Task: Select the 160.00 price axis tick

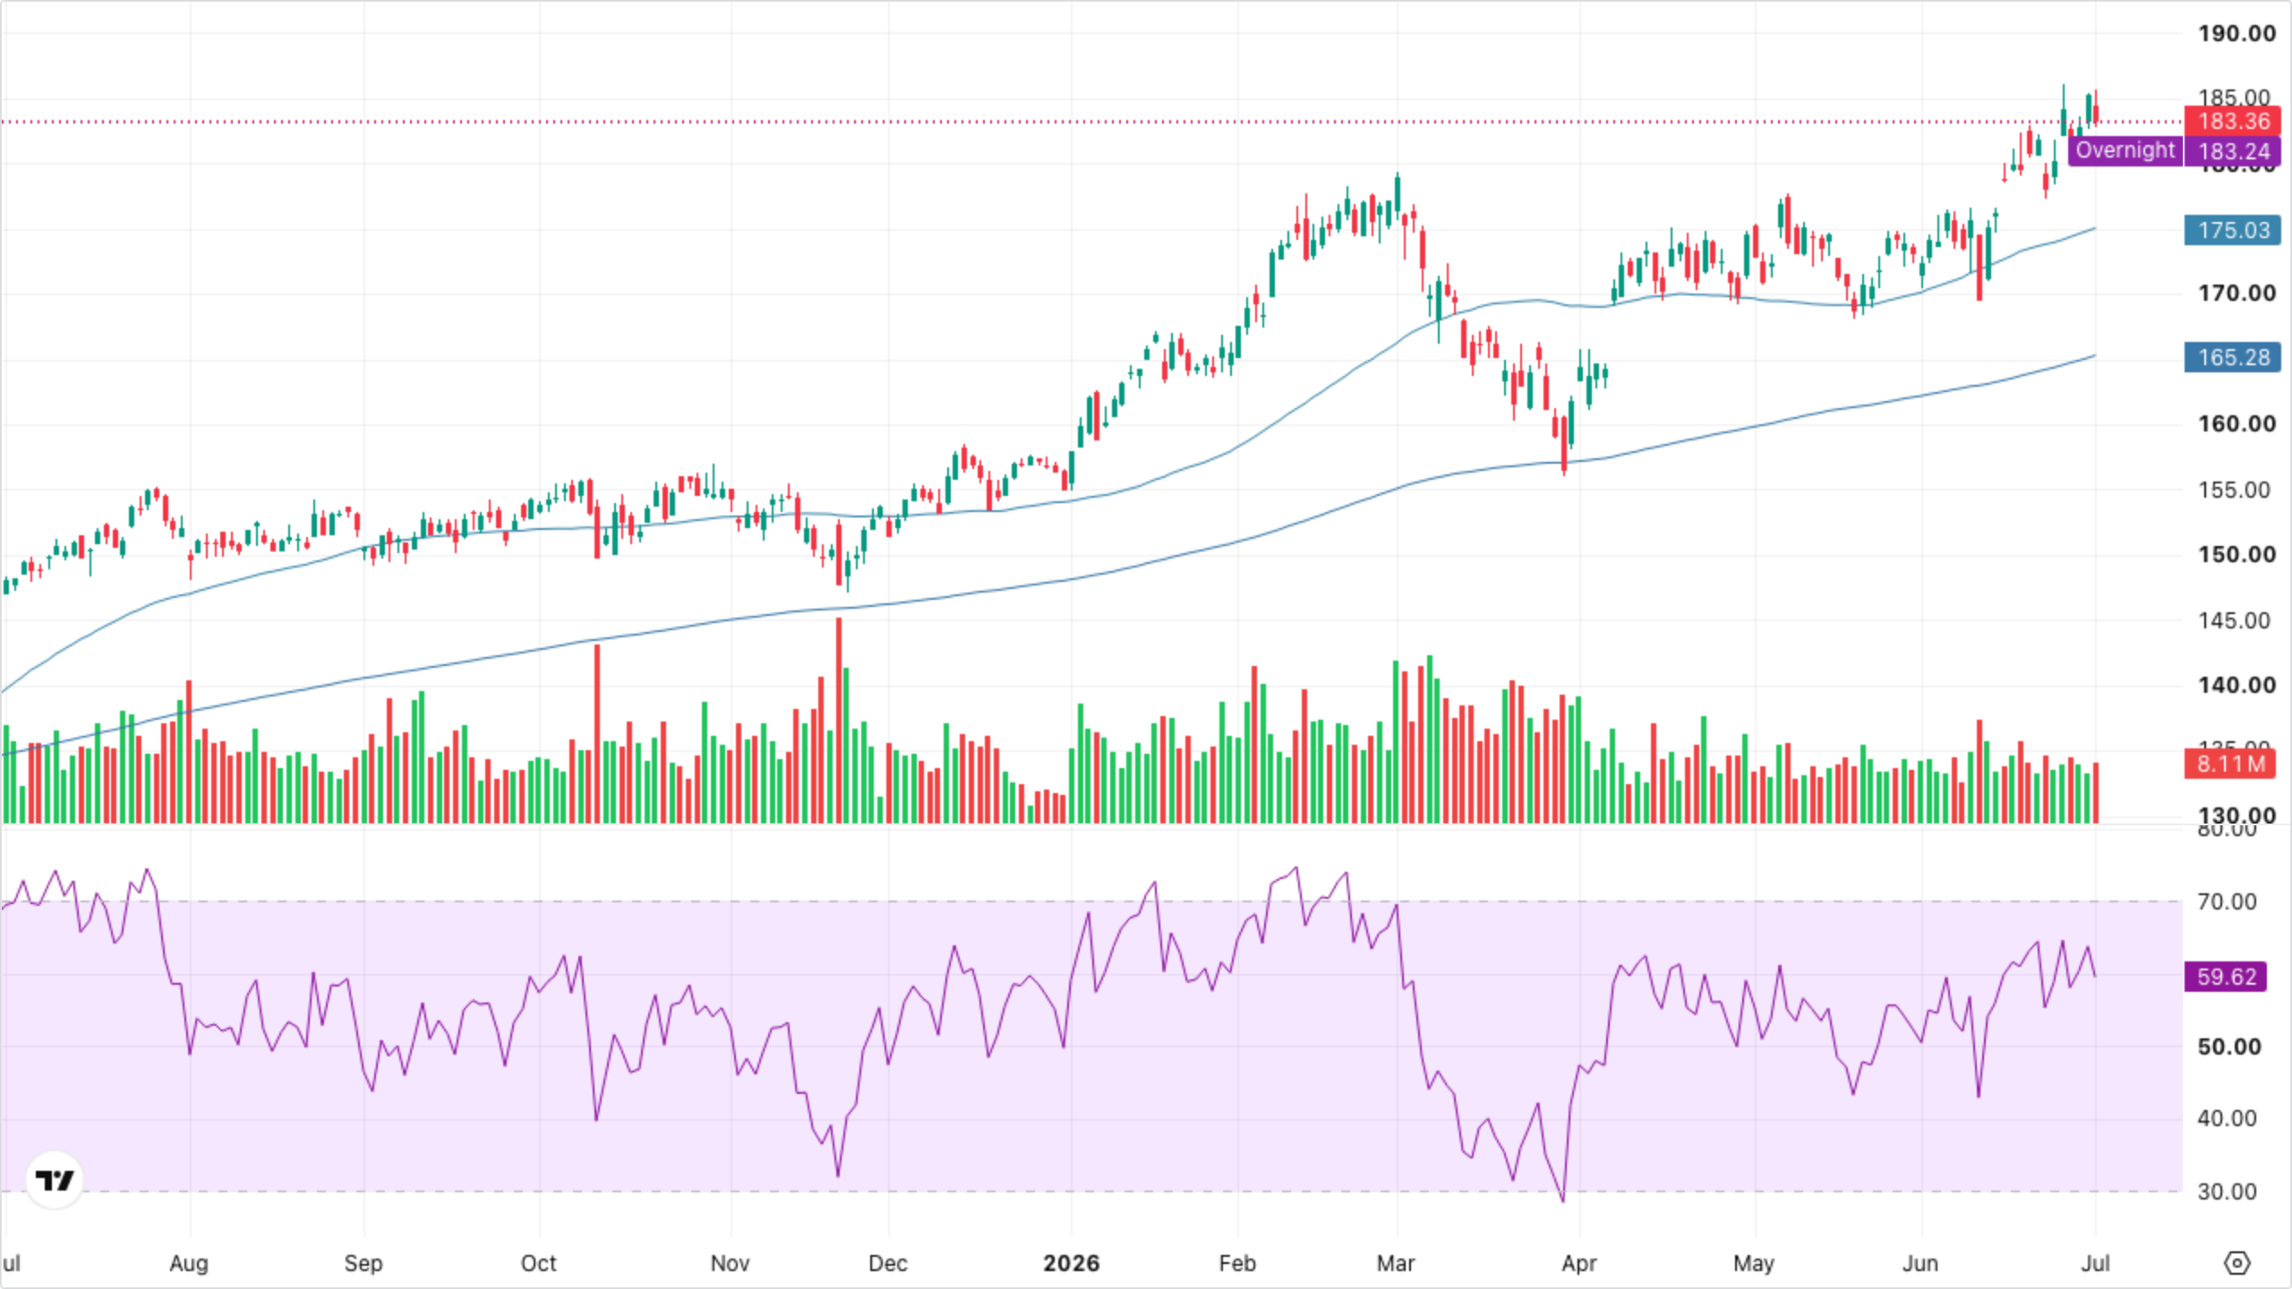Action: [2236, 423]
